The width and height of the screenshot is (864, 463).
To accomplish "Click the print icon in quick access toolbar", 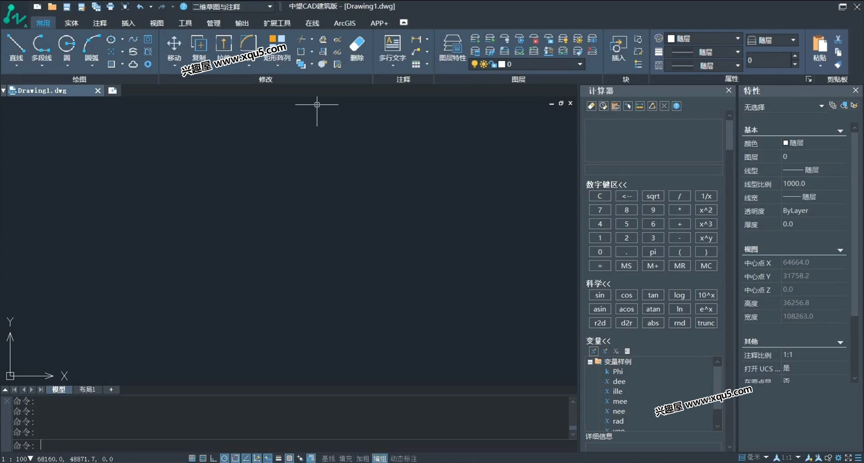I will pos(110,6).
